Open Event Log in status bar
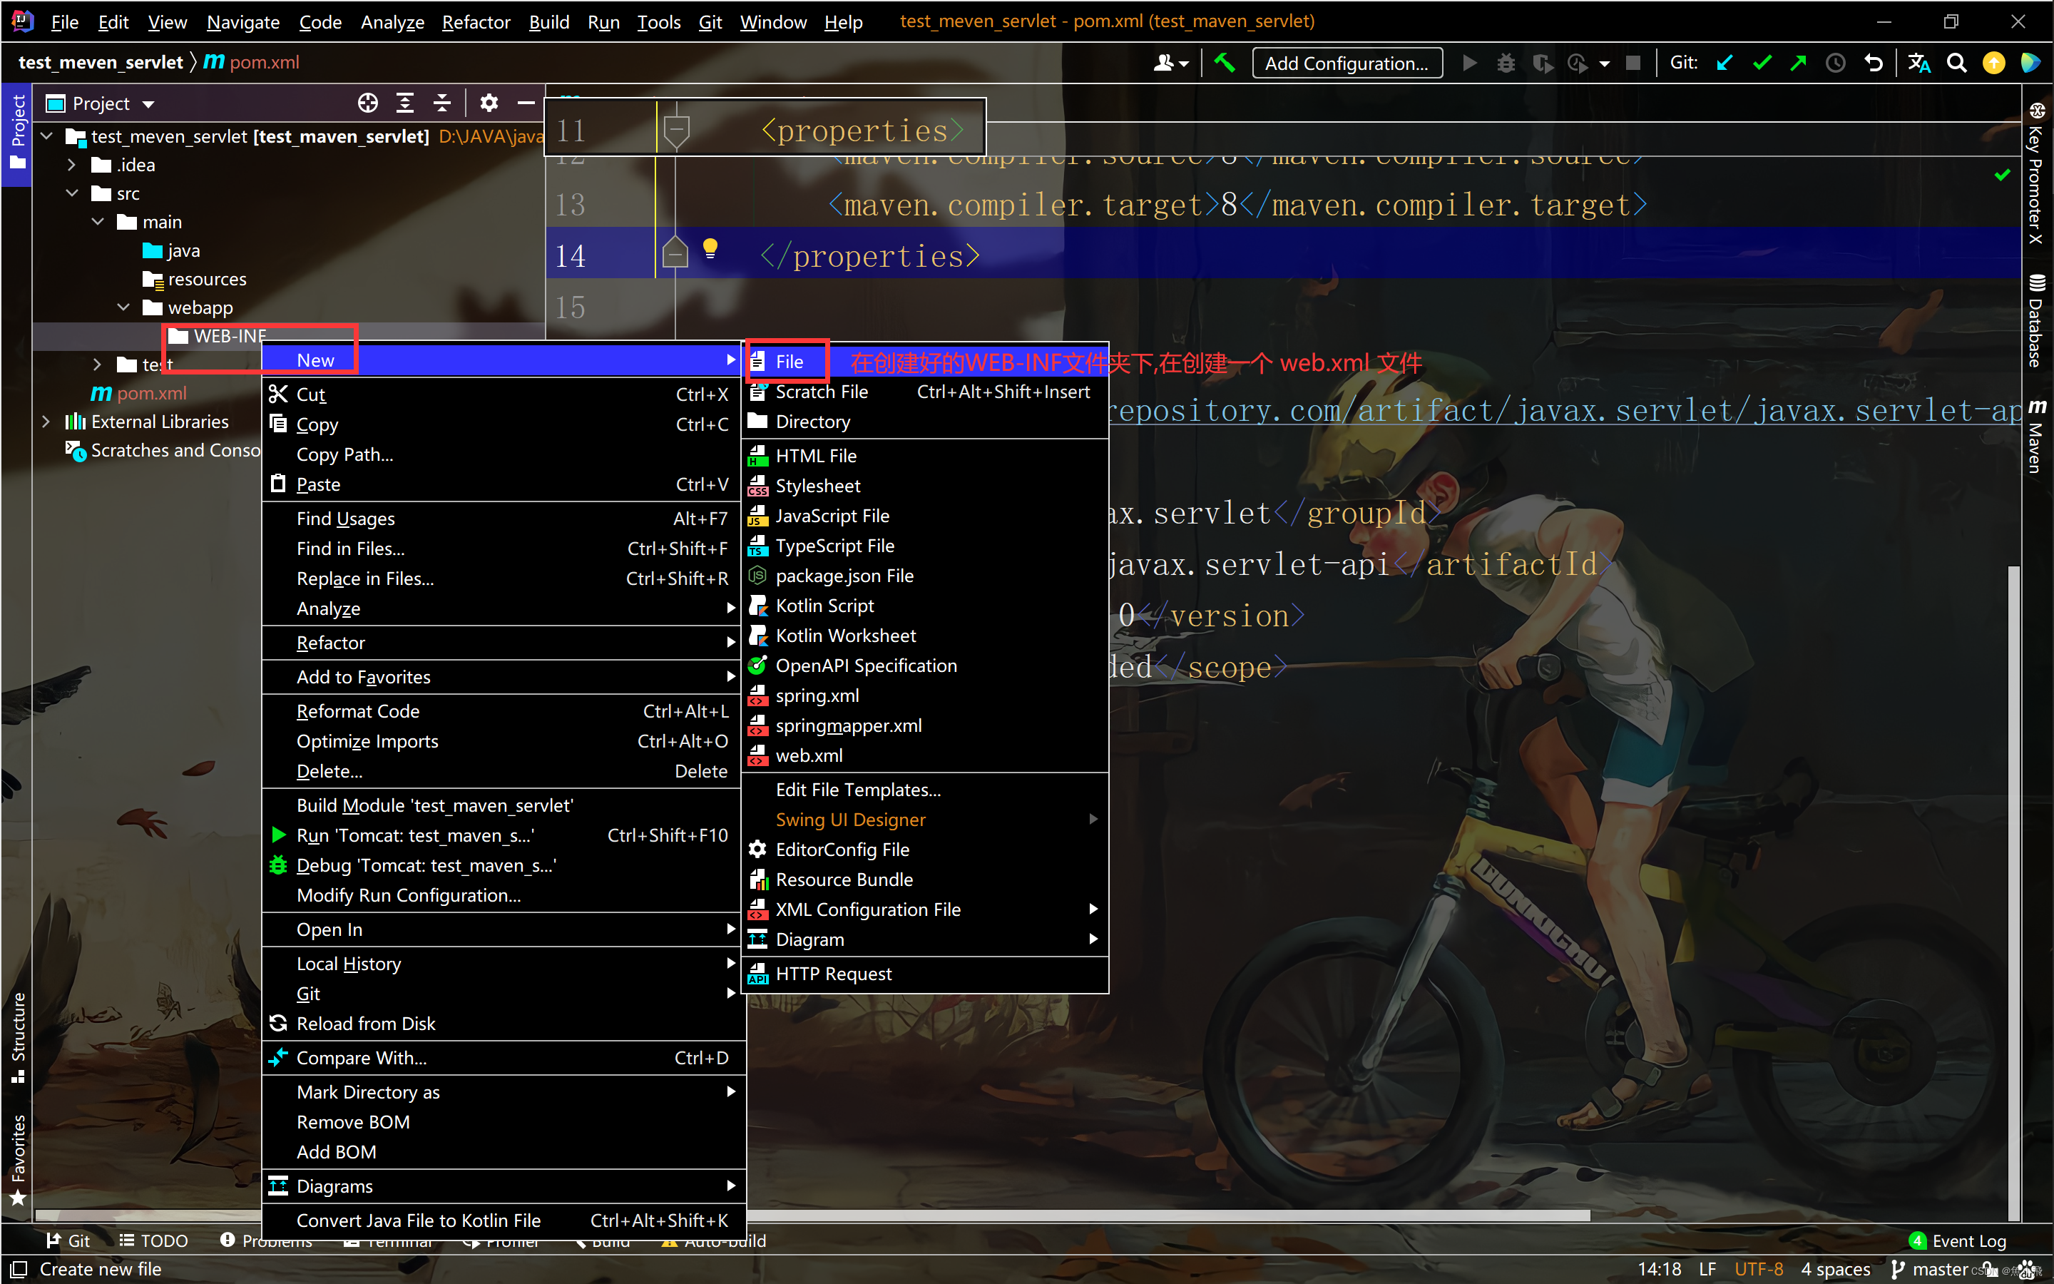The width and height of the screenshot is (2054, 1284). [1968, 1240]
